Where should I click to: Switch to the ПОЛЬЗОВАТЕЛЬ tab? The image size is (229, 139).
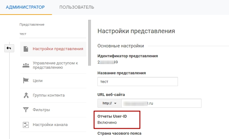(77, 7)
